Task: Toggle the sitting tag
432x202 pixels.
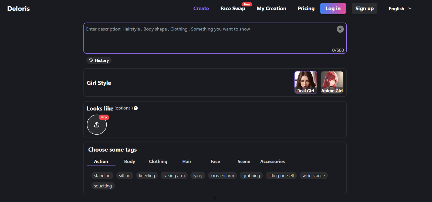Action: tap(125, 176)
